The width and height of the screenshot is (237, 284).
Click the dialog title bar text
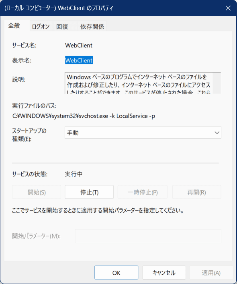59,8
